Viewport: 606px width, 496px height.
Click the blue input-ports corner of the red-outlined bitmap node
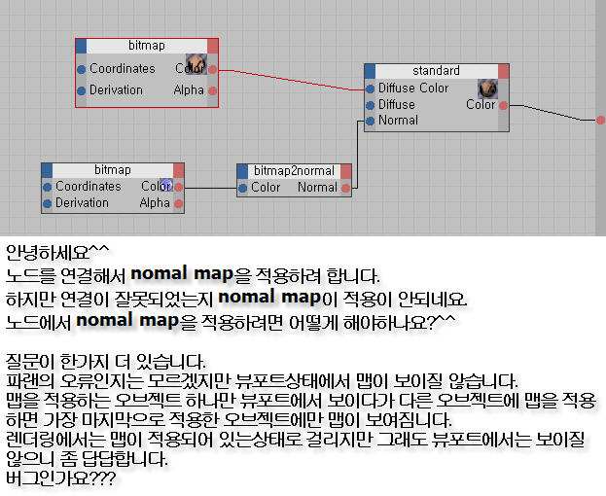(x=81, y=46)
